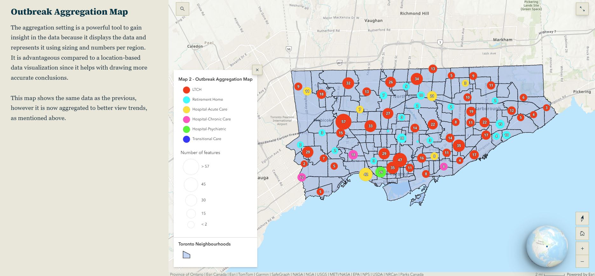Click the Vaughan map label
595x276 pixels.
pos(373,20)
